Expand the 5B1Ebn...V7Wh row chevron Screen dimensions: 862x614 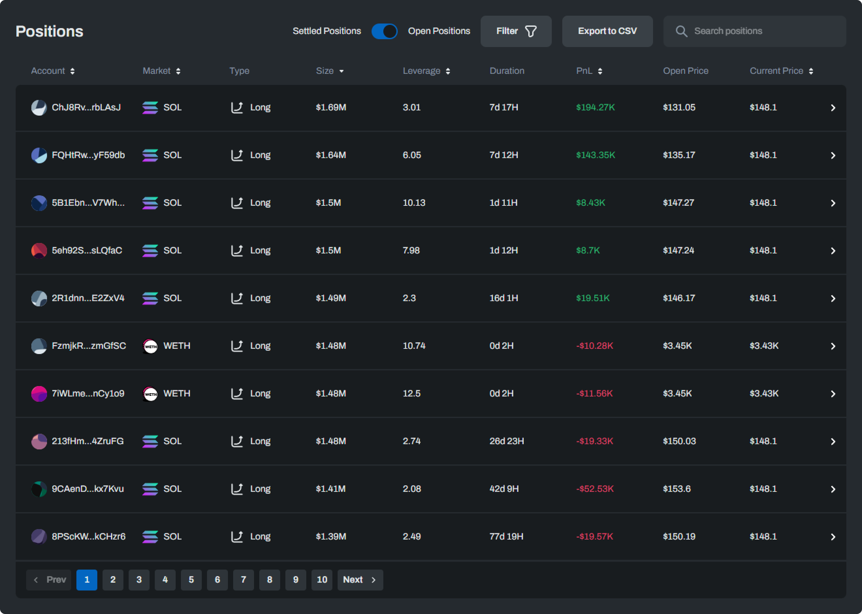point(833,203)
